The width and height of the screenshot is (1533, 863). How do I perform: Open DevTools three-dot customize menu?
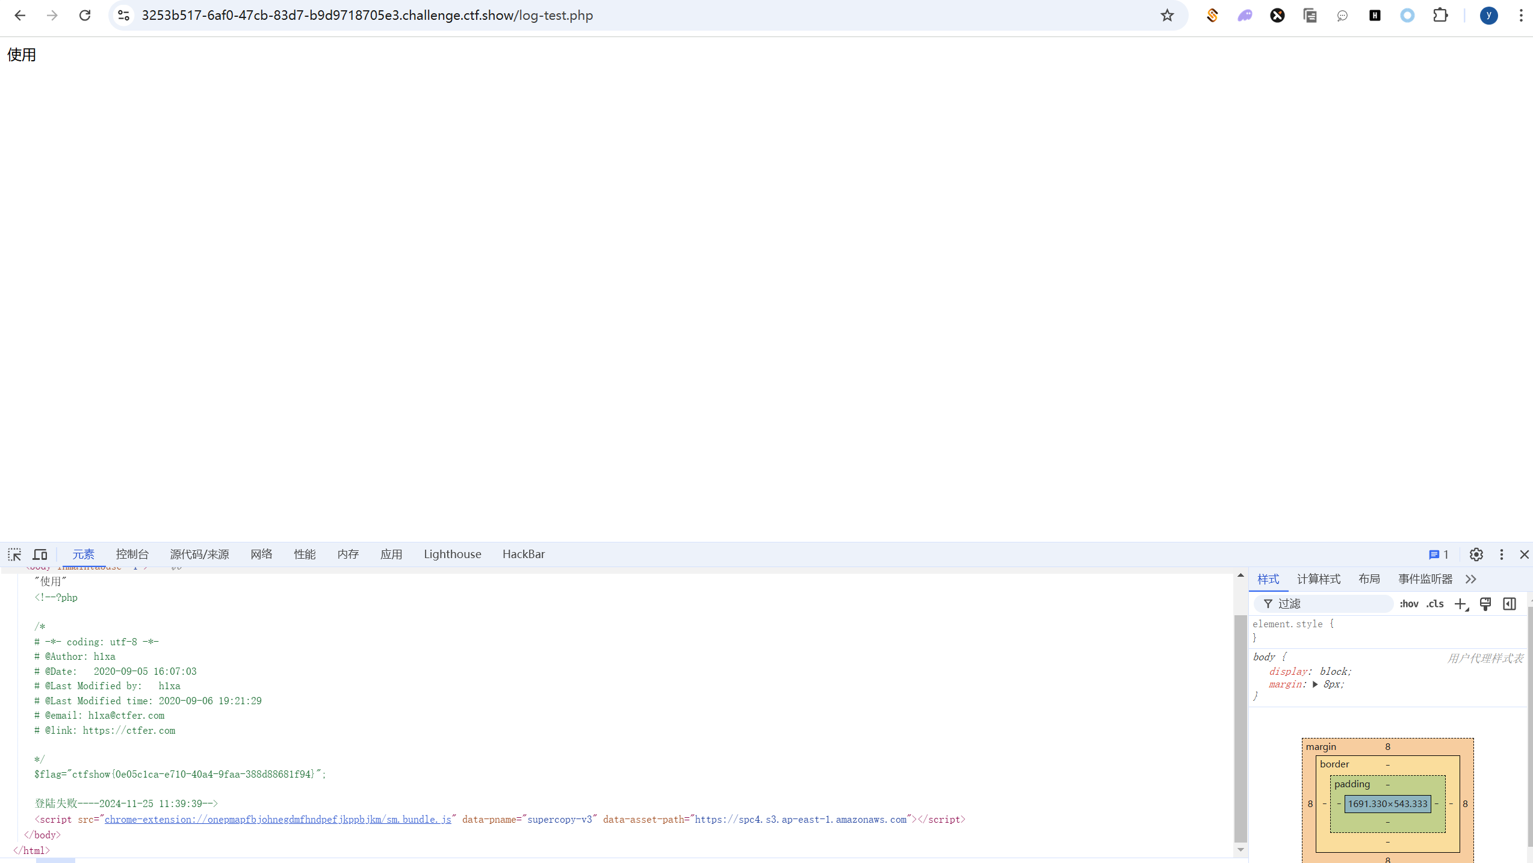[x=1502, y=554]
